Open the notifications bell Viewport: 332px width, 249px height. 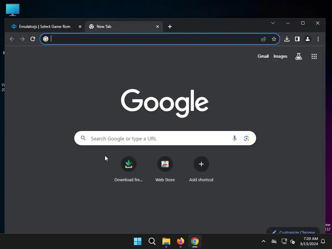click(x=323, y=241)
